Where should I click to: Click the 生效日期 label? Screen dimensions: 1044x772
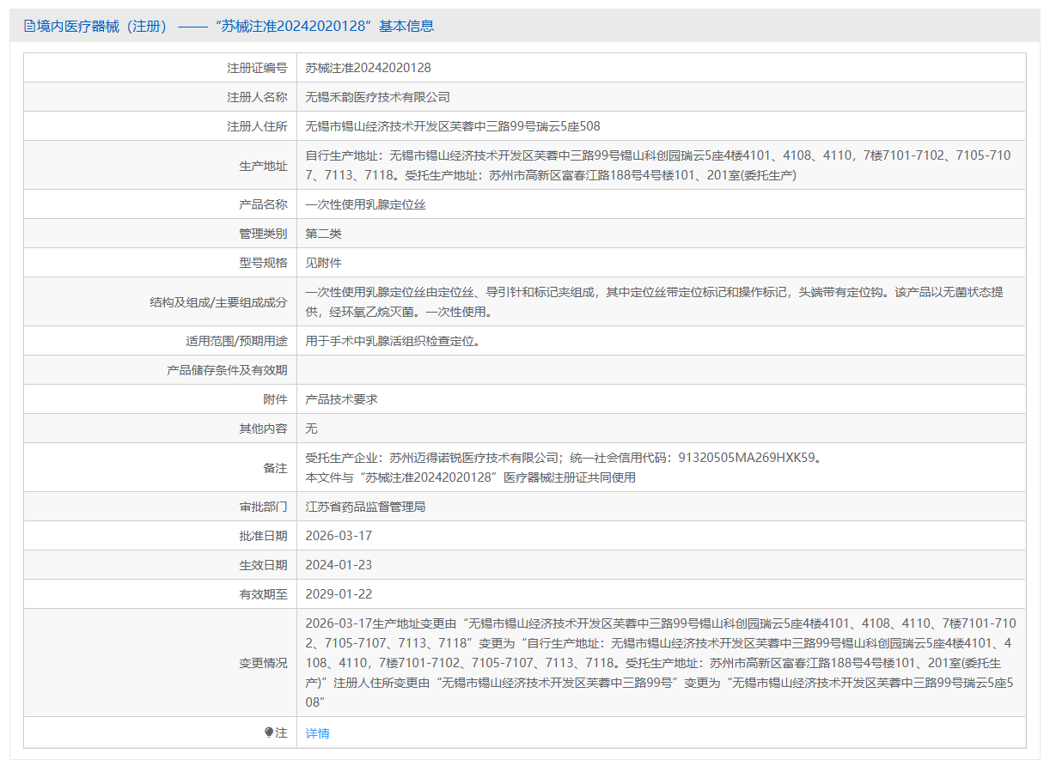pyautogui.click(x=263, y=565)
